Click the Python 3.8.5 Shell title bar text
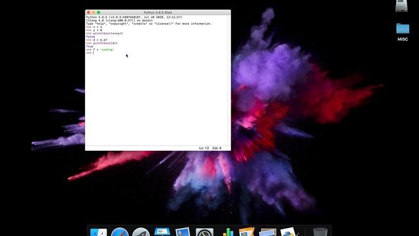Screen dimensions: 419x236 coord(158,12)
